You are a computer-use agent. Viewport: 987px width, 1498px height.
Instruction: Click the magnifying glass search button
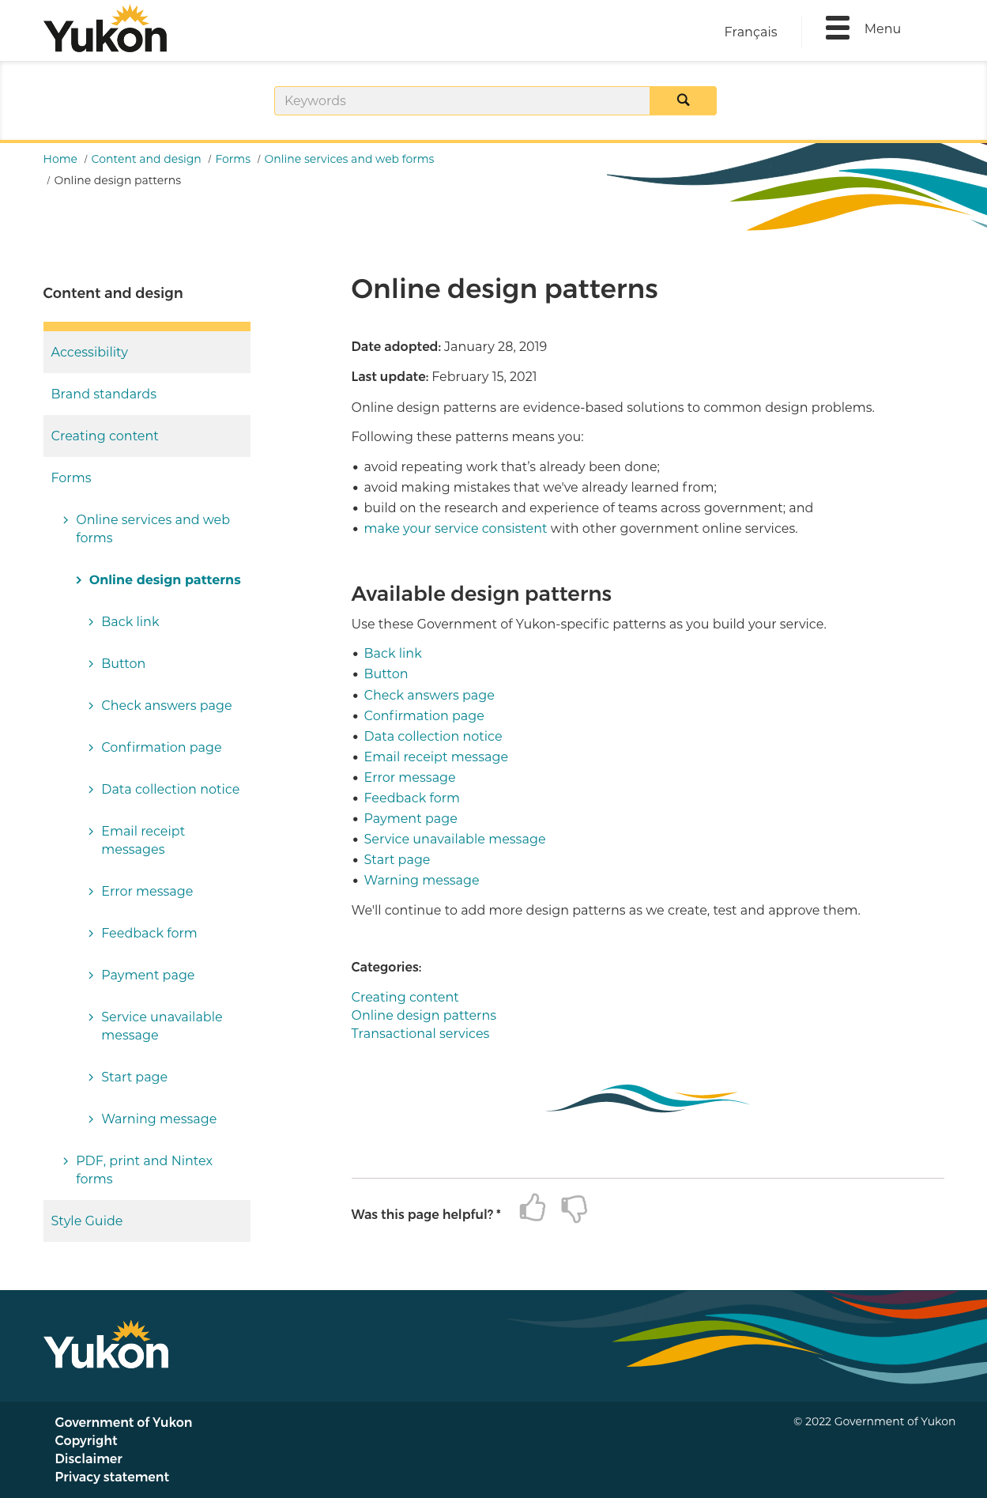683,100
